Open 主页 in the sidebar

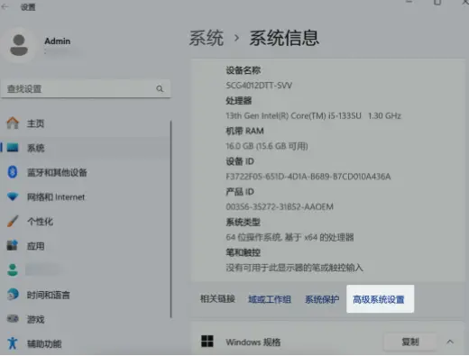point(86,123)
